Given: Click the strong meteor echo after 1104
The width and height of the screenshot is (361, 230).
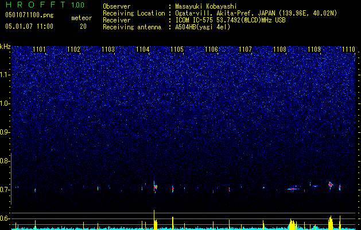Looking at the screenshot, I should tap(155, 186).
